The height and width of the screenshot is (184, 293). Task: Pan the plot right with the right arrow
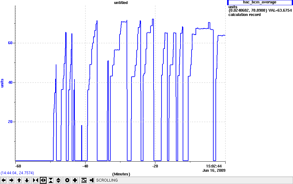click(x=11, y=180)
